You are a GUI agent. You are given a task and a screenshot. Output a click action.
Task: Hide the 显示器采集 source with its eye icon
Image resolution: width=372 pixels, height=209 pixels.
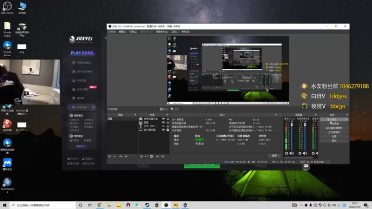[163, 130]
